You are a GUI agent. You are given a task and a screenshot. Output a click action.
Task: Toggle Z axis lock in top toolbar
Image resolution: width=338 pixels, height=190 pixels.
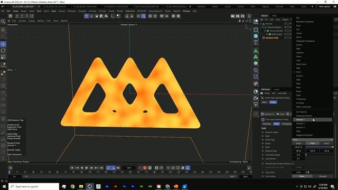[x=27, y=16]
